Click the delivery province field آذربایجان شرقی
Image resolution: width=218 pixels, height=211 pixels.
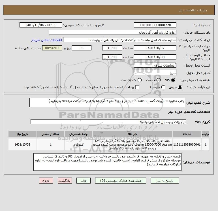point(155,65)
